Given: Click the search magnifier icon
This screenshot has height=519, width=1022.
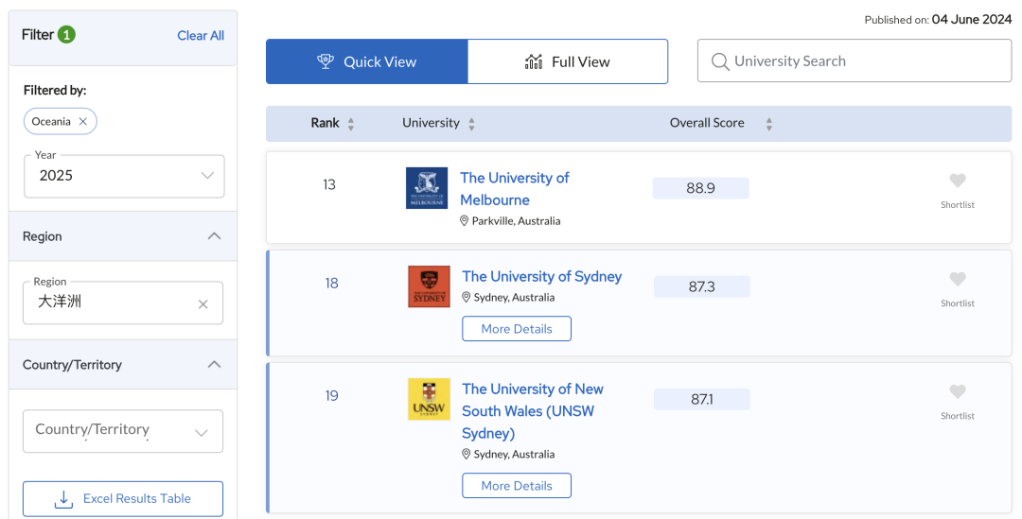Looking at the screenshot, I should pos(719,61).
